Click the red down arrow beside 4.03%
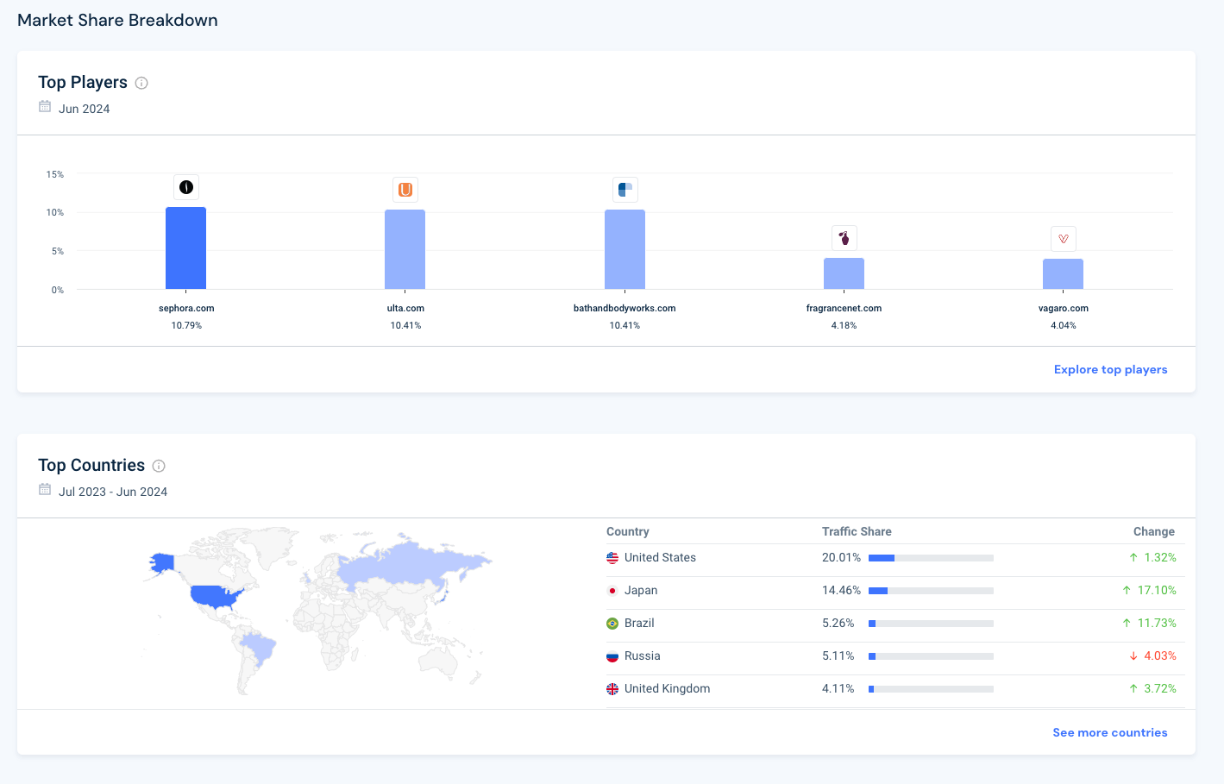This screenshot has height=784, width=1224. click(x=1133, y=656)
